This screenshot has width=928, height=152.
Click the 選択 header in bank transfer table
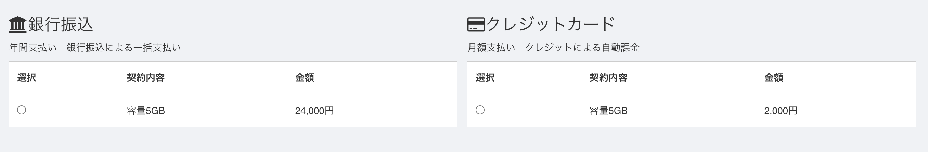click(x=26, y=78)
